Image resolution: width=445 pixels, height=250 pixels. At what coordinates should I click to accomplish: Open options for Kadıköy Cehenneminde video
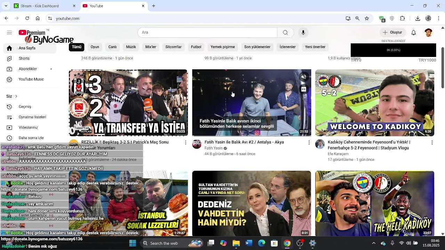432,142
